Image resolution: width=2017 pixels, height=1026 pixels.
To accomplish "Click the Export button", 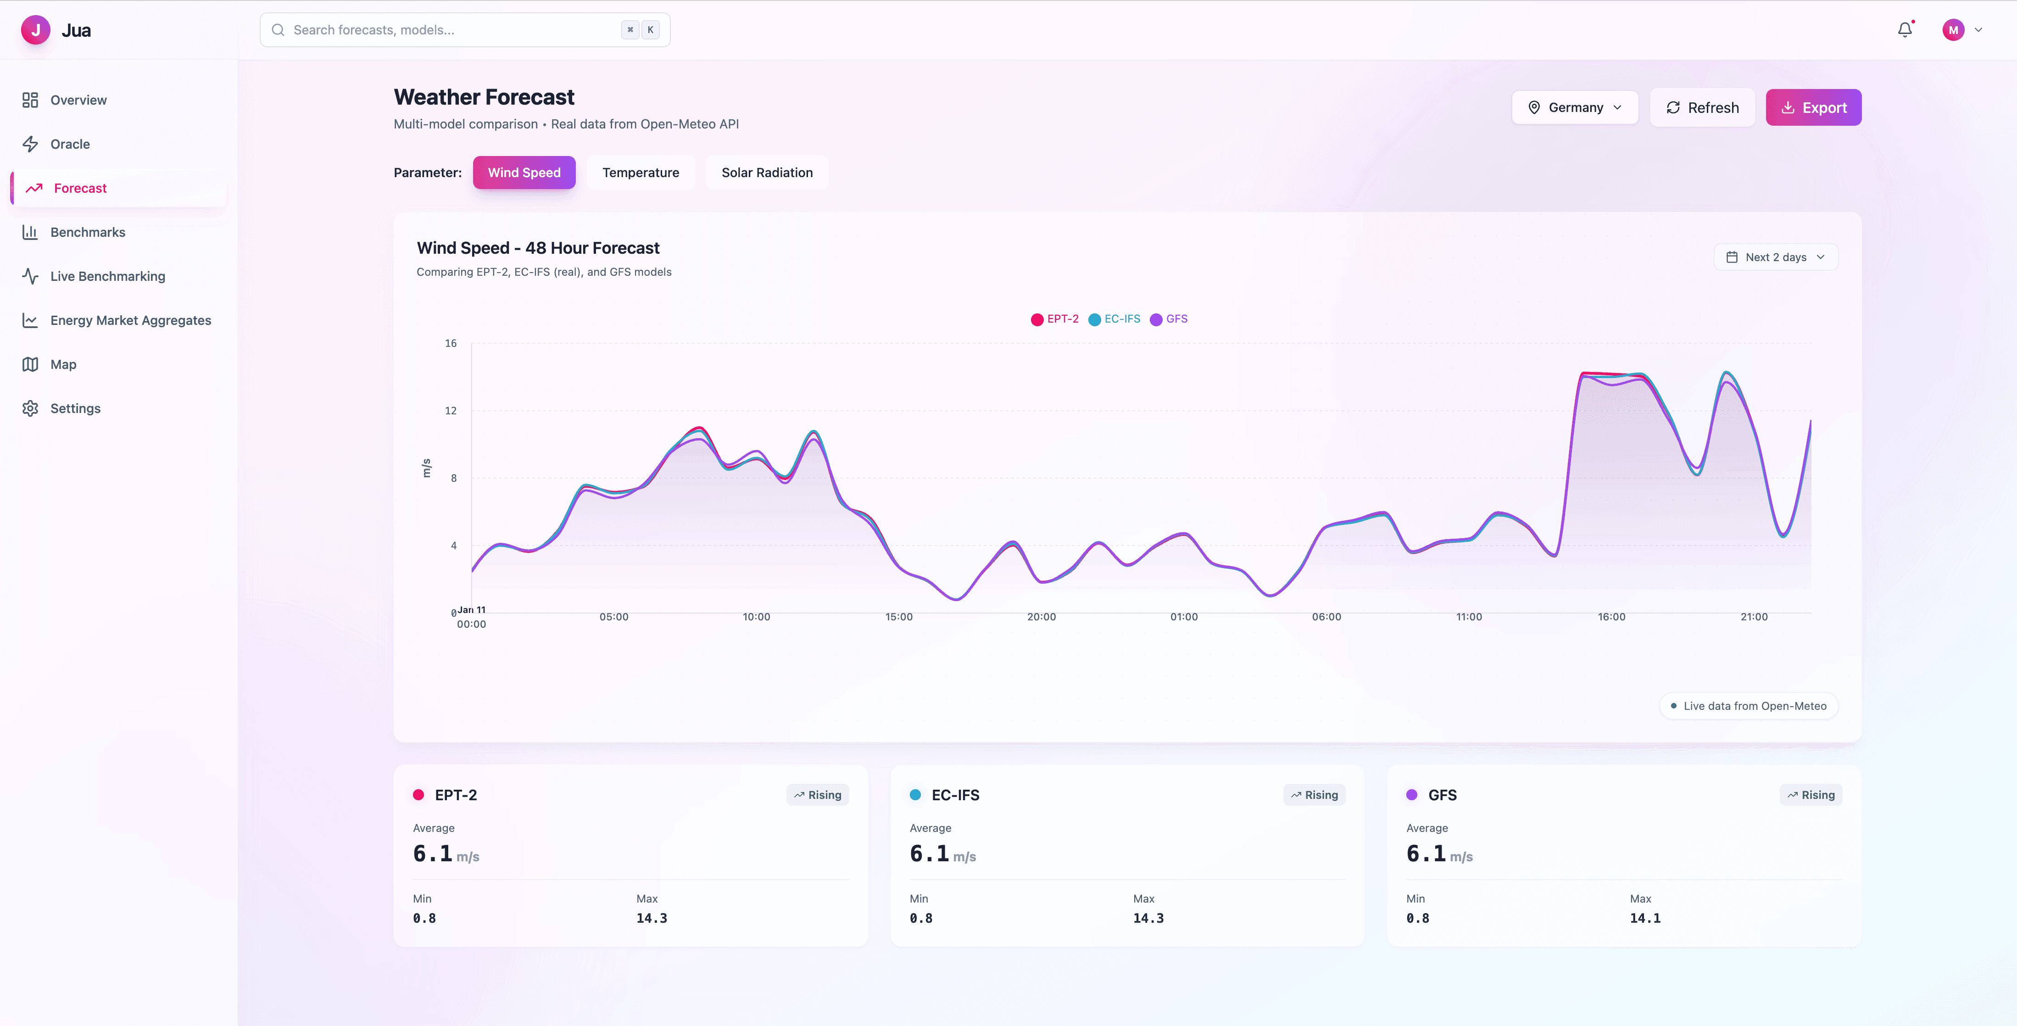I will (x=1813, y=107).
